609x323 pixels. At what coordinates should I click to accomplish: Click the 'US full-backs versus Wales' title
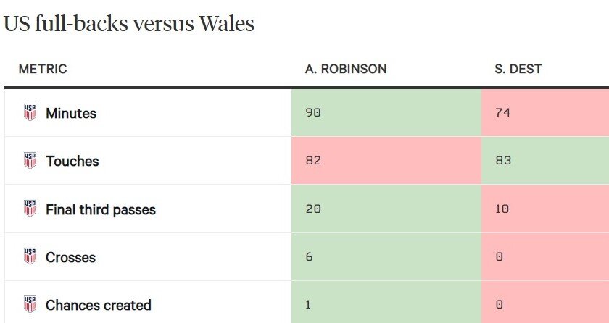point(129,24)
